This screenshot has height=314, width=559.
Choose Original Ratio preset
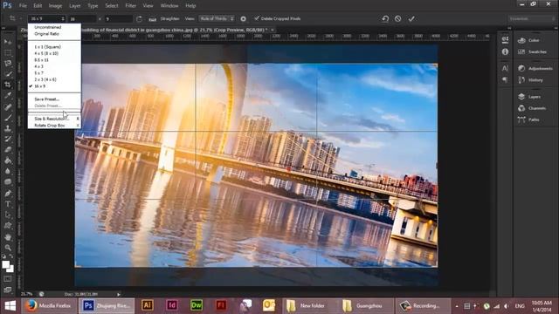coord(46,34)
